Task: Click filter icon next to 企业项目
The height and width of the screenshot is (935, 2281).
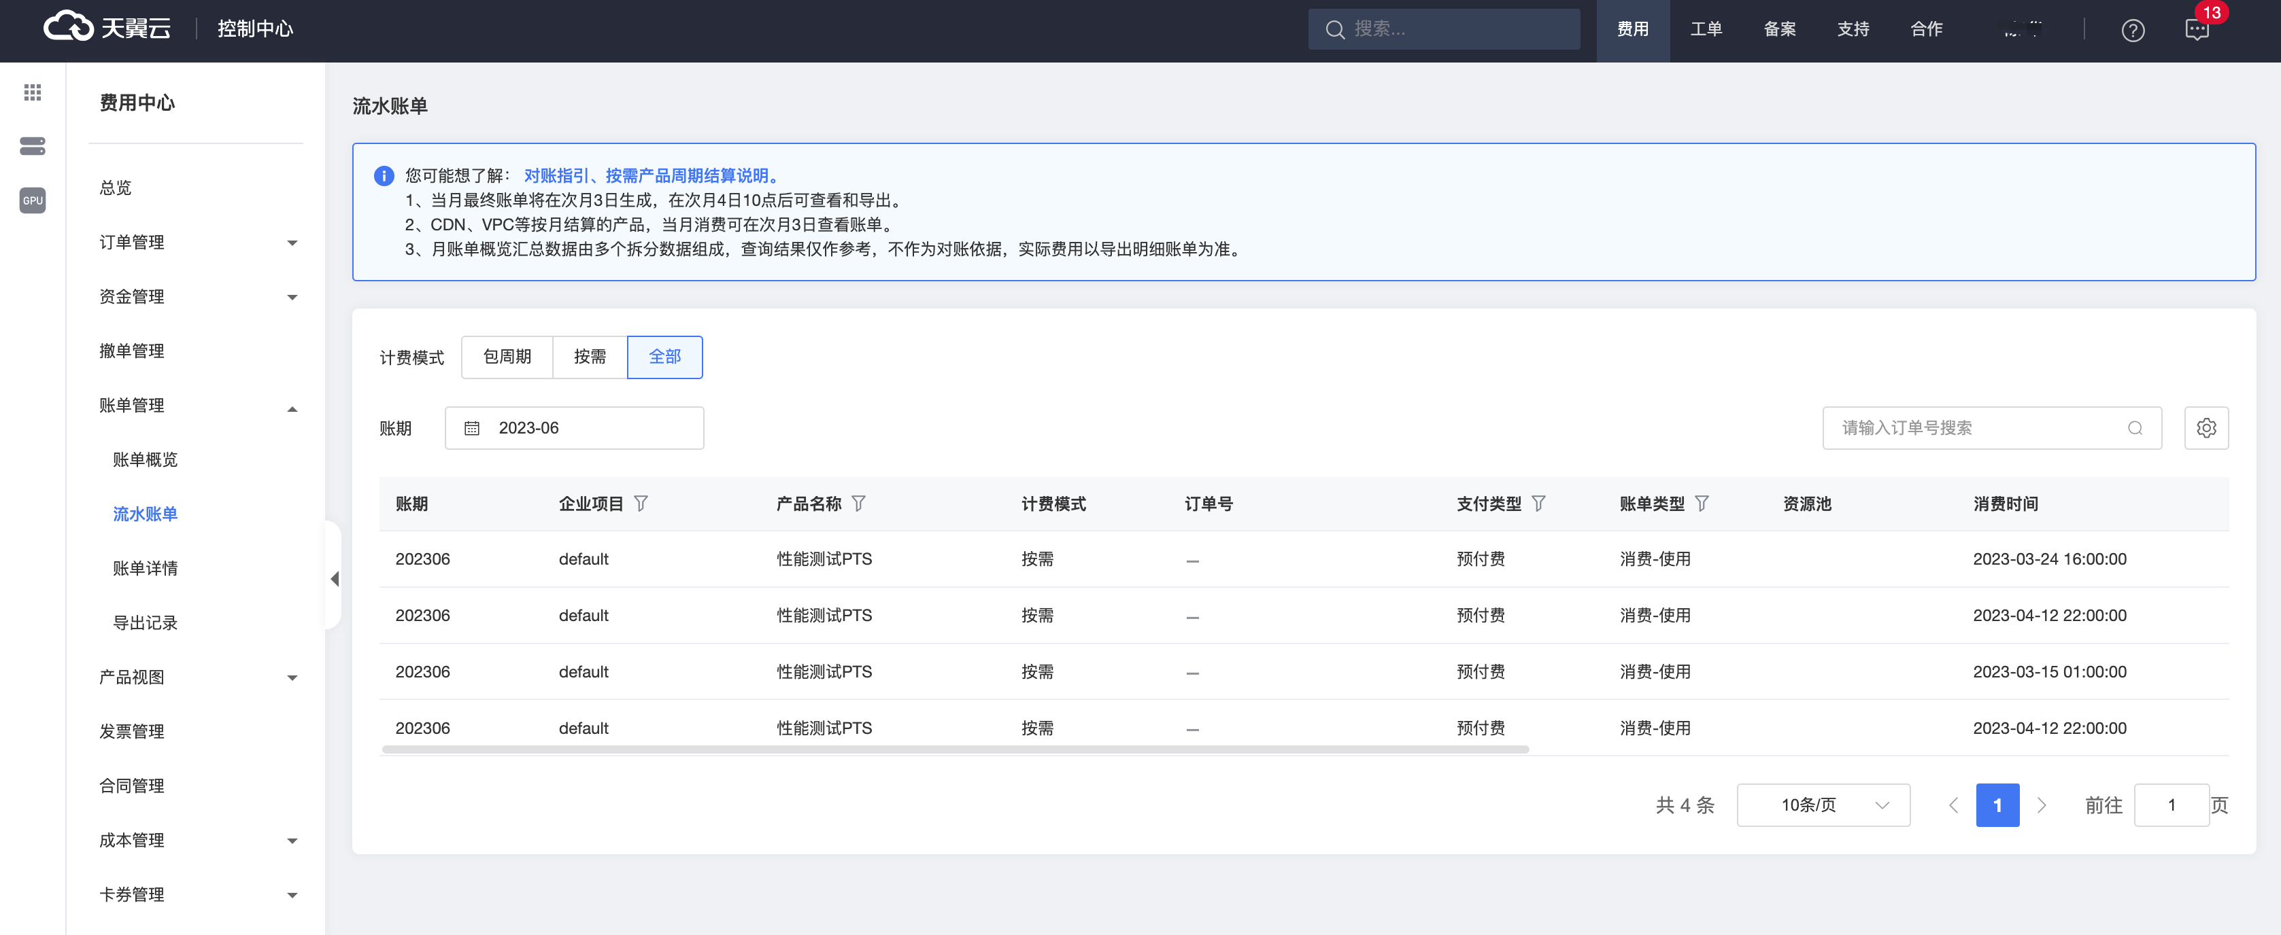Action: coord(641,504)
